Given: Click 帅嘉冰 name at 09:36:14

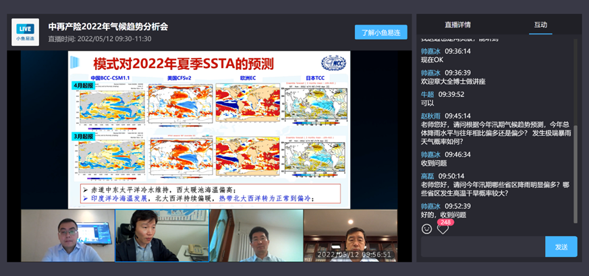Looking at the screenshot, I should pos(430,51).
